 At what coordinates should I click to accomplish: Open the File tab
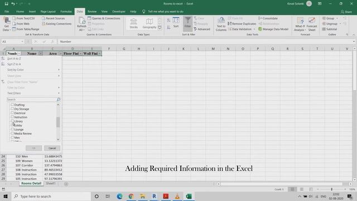click(7, 11)
